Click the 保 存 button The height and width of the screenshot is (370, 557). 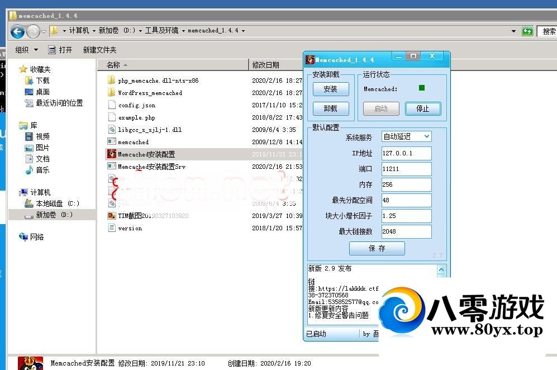point(377,248)
